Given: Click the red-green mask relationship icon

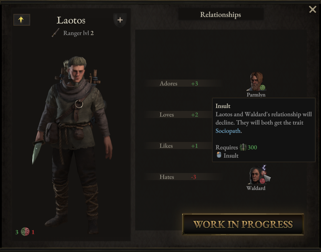Looking at the screenshot, I should pos(25,232).
